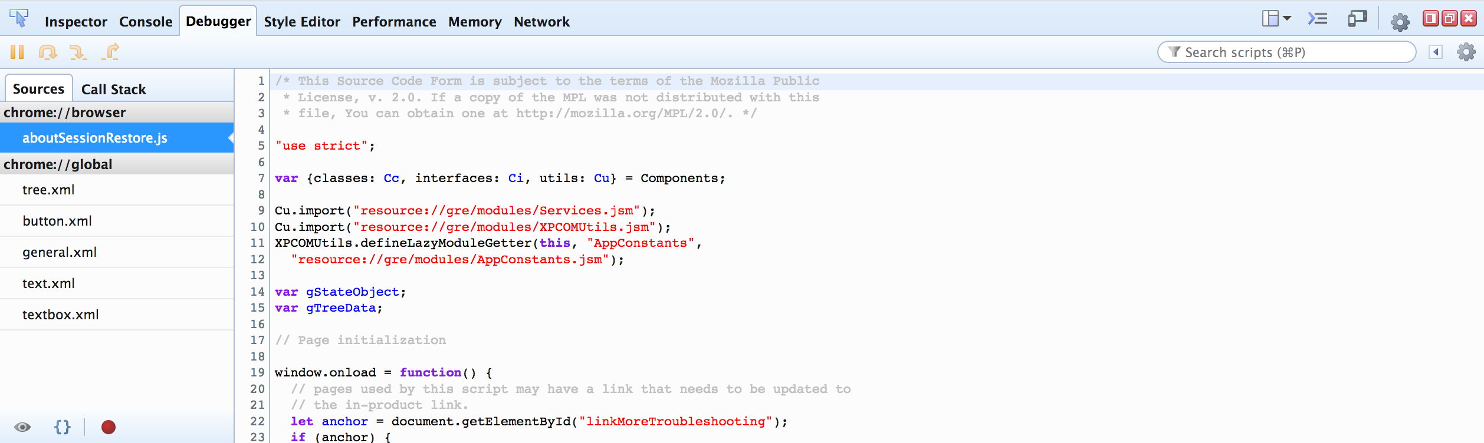The width and height of the screenshot is (1484, 443).
Task: Switch to the Call Stack tab
Action: [x=113, y=89]
